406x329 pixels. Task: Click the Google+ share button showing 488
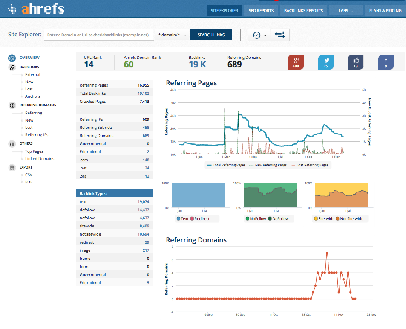point(296,62)
